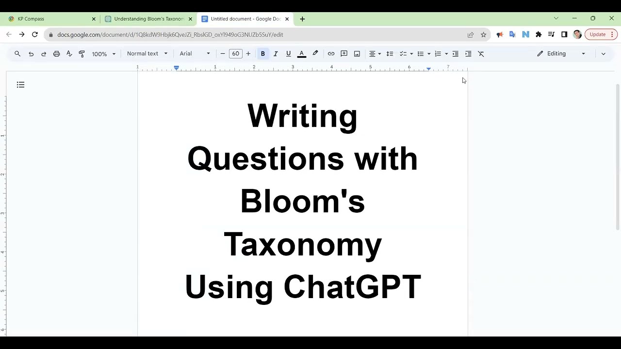Create a numbered list
This screenshot has width=621, height=349.
tap(438, 54)
